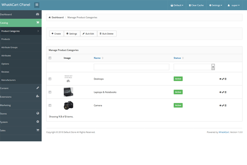
Task: Click the sort icon next to Name
Action: (103, 58)
